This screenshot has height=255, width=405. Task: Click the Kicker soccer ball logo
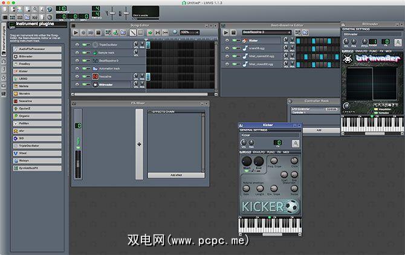(292, 207)
